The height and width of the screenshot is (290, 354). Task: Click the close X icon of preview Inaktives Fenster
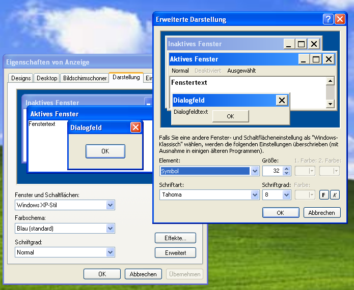314,44
